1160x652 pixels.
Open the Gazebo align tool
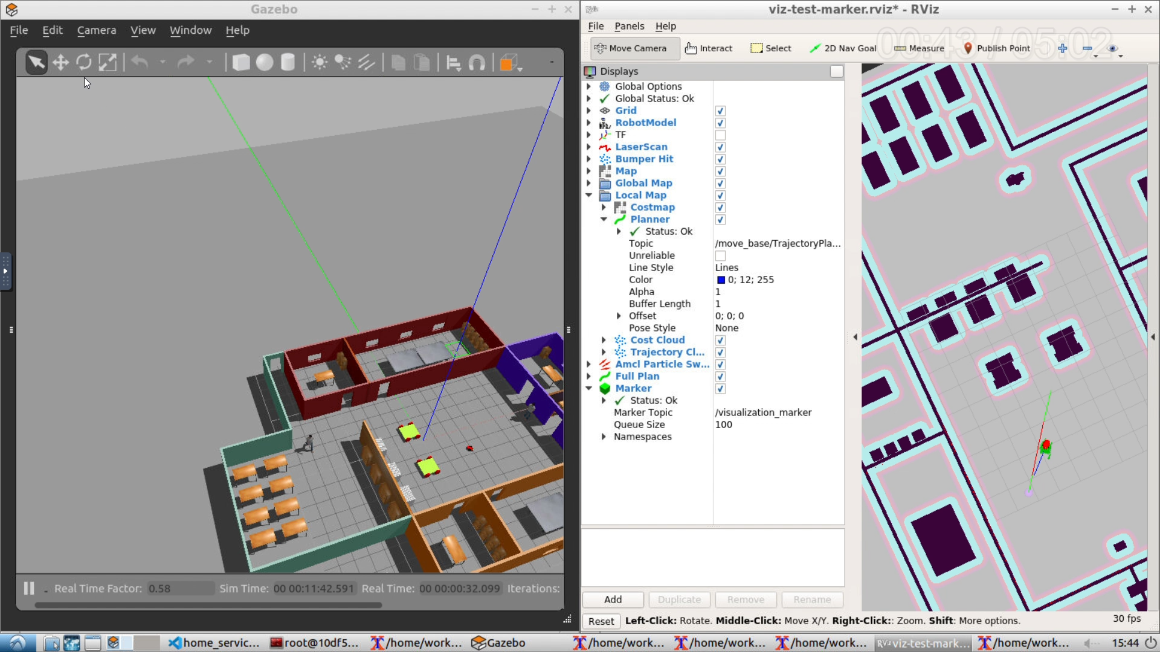click(x=453, y=62)
